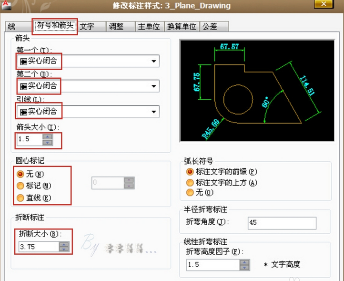Click the arrowhead icon in 引线 dropdown

[22, 112]
